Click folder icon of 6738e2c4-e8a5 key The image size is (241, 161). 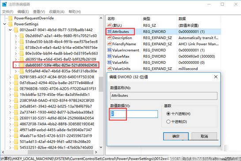click(x=22, y=48)
